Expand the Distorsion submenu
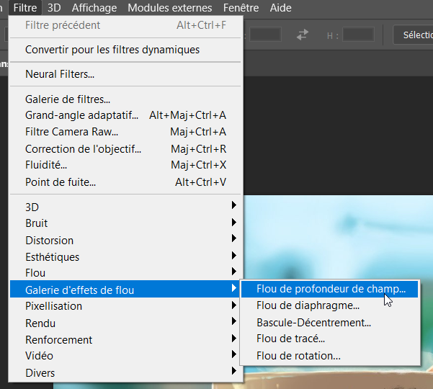 (49, 240)
